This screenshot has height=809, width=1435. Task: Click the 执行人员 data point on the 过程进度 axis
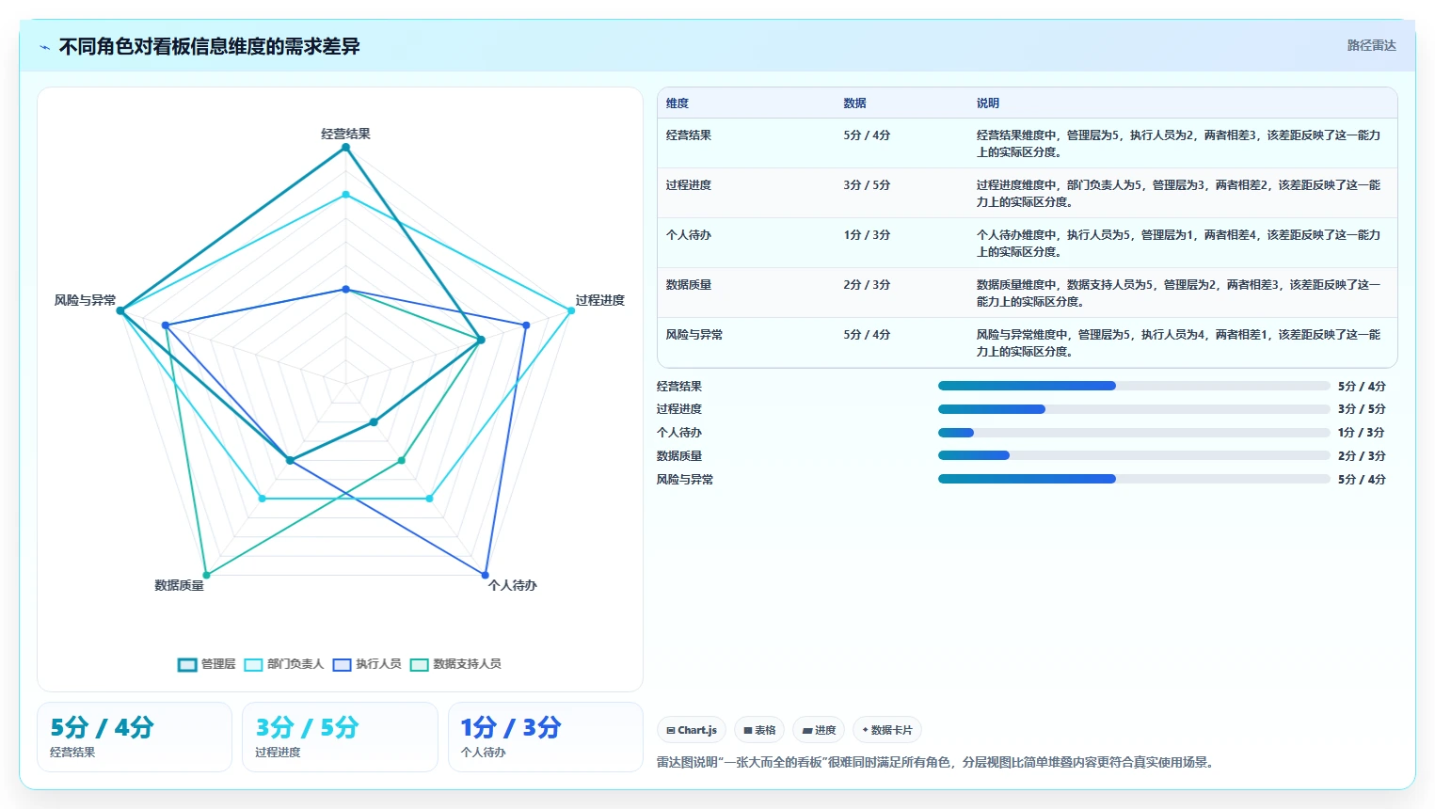coord(526,325)
